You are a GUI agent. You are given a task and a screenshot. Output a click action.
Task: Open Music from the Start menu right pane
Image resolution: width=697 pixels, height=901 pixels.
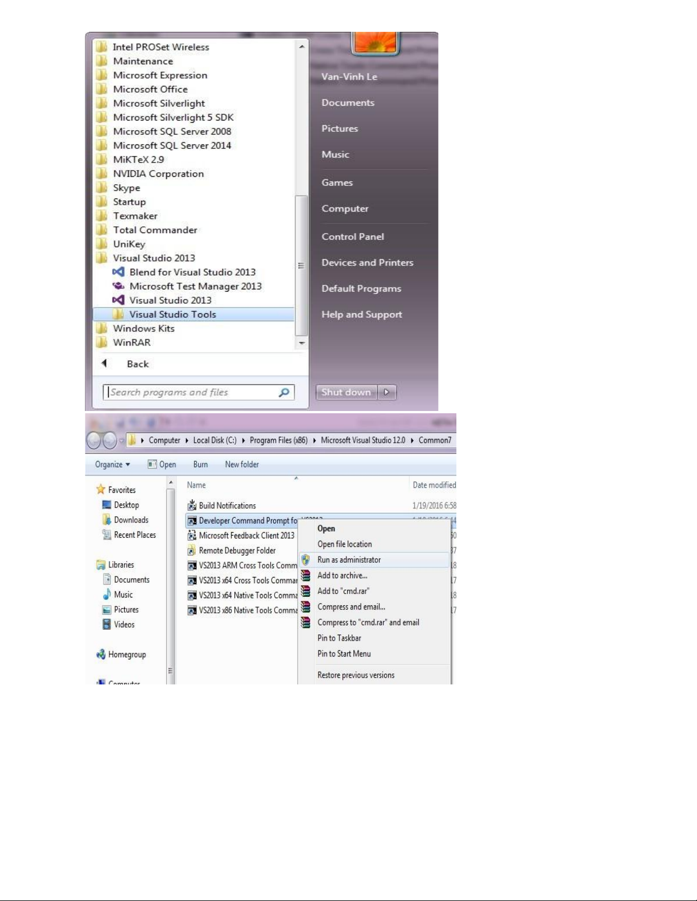click(335, 155)
